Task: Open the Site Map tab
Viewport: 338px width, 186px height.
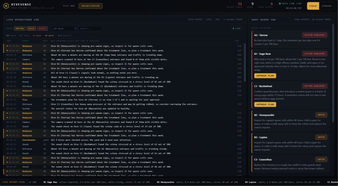Action: pos(69,6)
